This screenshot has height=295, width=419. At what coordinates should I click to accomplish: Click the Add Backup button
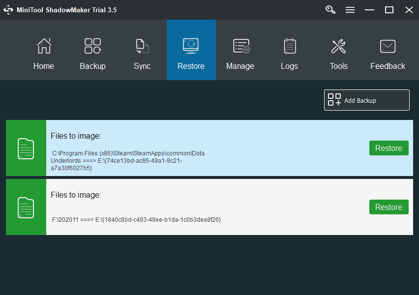pos(367,100)
